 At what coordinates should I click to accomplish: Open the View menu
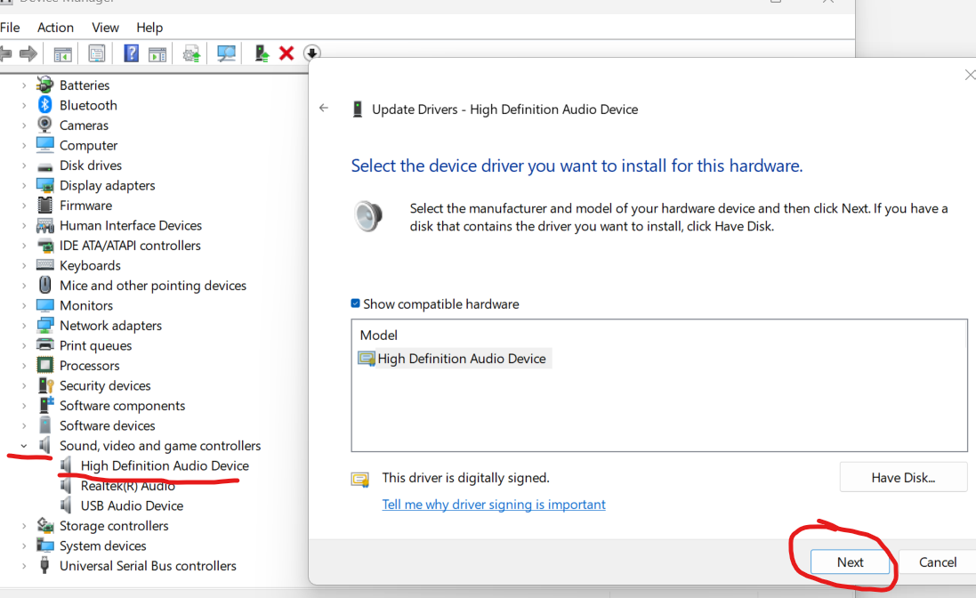pos(105,28)
